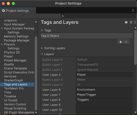Click the Physics label in sidebar

pos(9,44)
